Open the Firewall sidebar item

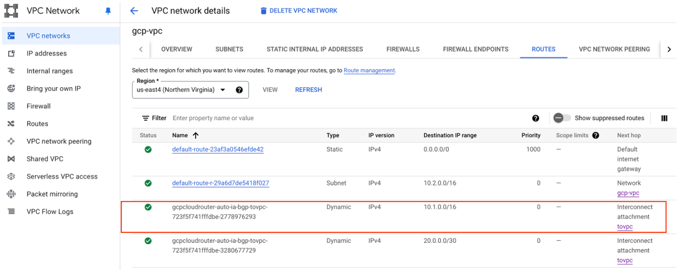(38, 106)
